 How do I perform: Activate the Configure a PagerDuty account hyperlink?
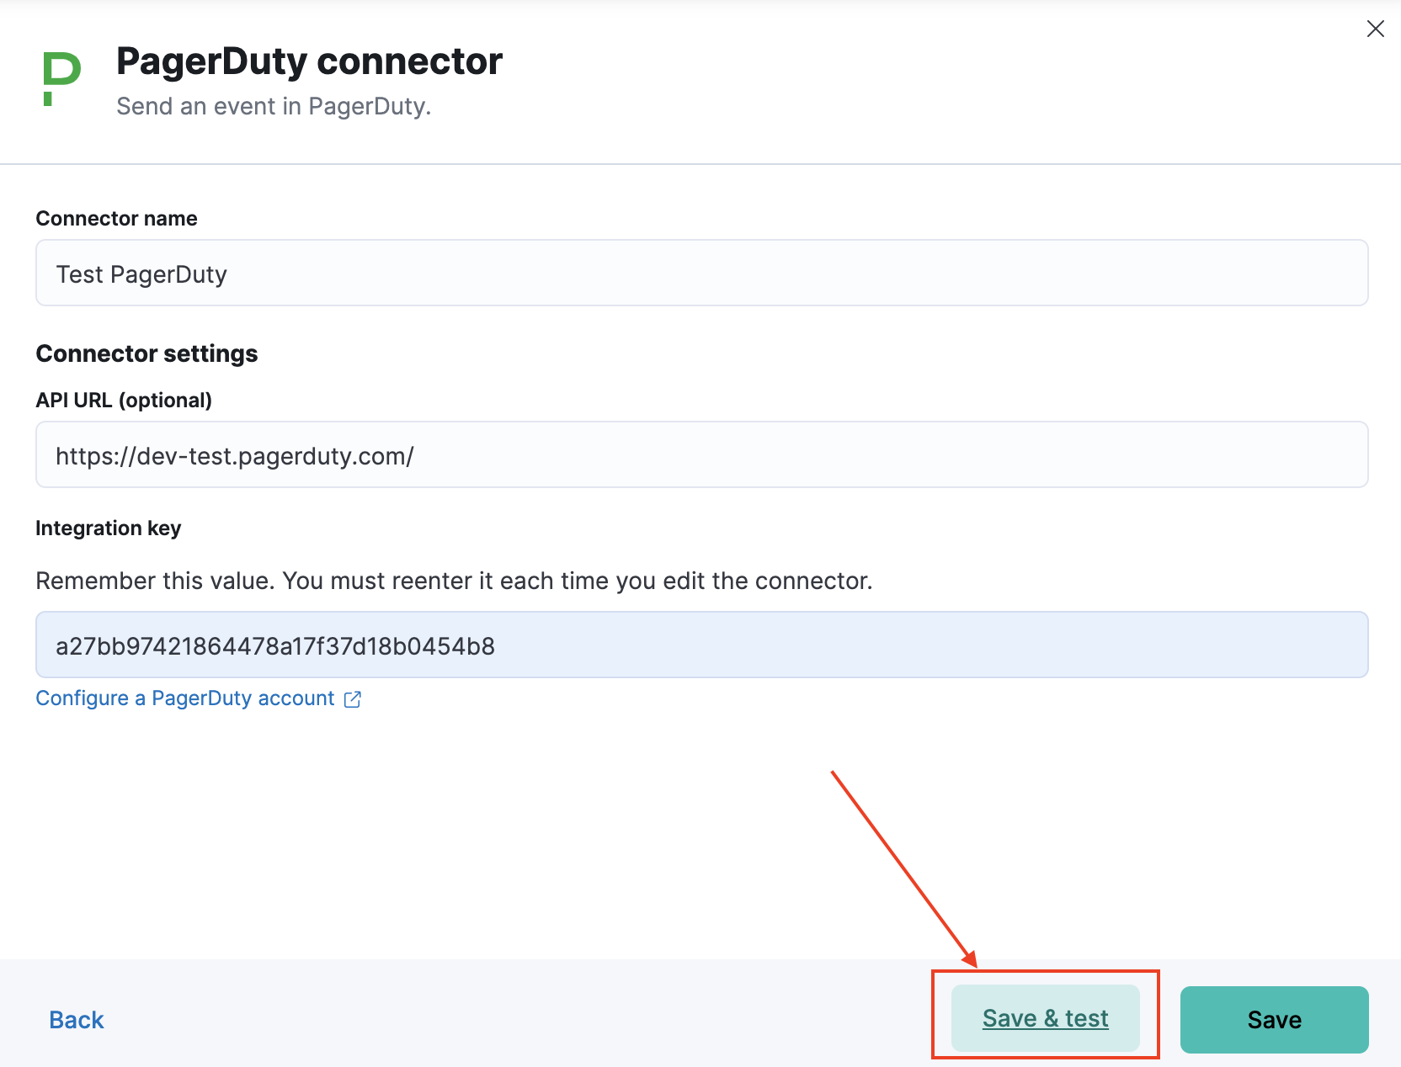click(184, 698)
